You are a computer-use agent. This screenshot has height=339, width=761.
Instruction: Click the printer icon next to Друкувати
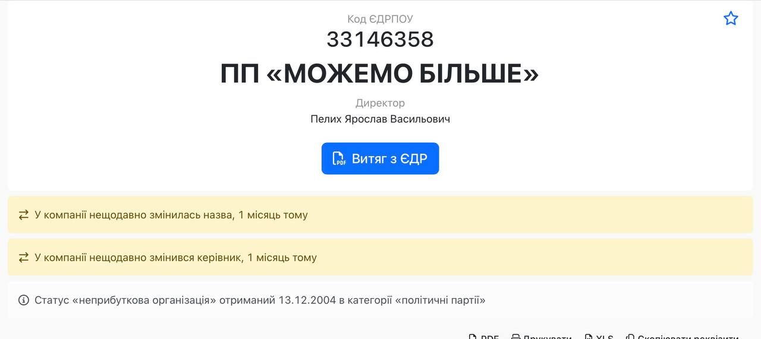coord(516,337)
